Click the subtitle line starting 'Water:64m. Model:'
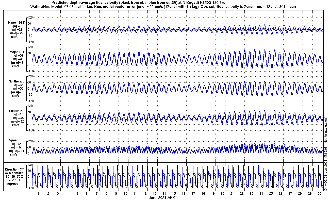 (163, 6)
